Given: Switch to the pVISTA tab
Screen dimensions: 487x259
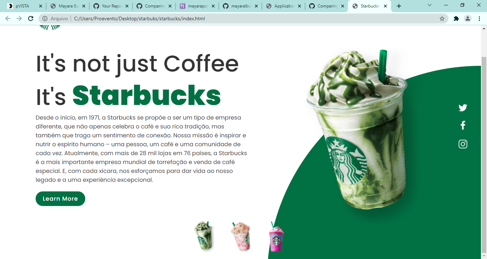Looking at the screenshot, I should [22, 6].
